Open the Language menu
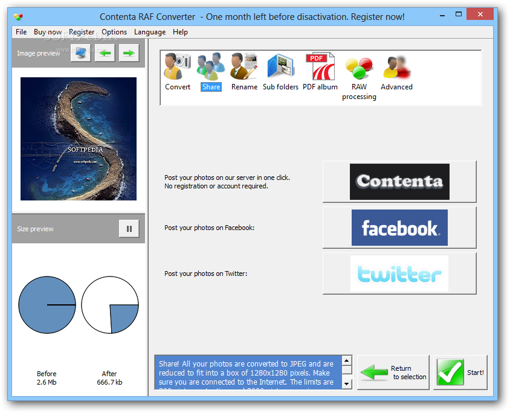This screenshot has height=413, width=510. coord(150,32)
